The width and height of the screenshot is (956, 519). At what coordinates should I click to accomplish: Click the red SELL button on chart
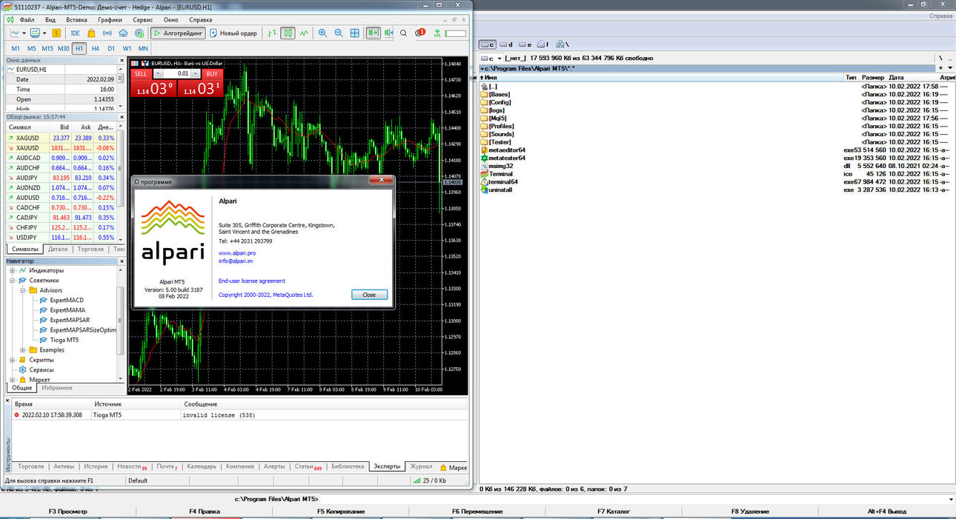tap(141, 74)
